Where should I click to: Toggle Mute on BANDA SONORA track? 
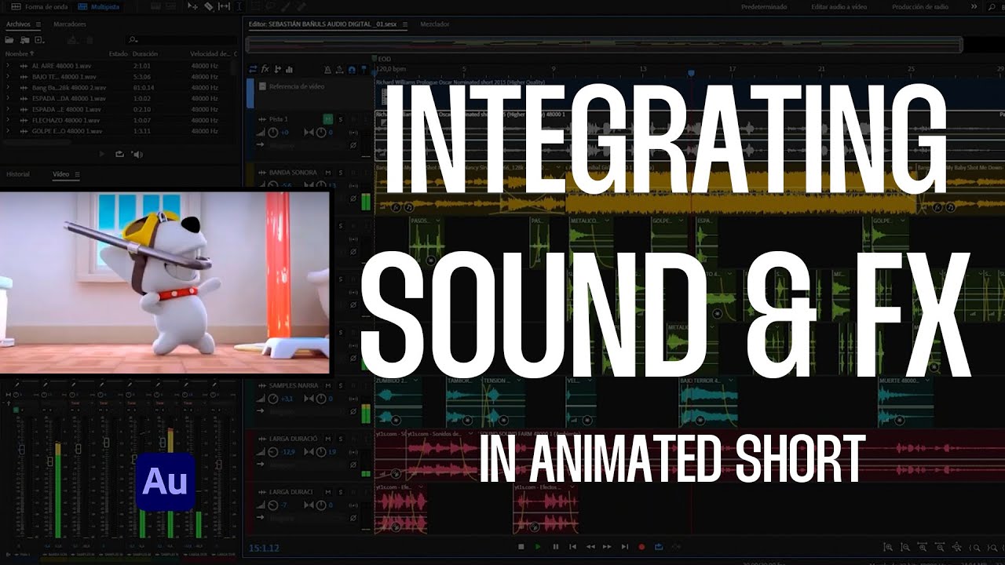pyautogui.click(x=328, y=173)
